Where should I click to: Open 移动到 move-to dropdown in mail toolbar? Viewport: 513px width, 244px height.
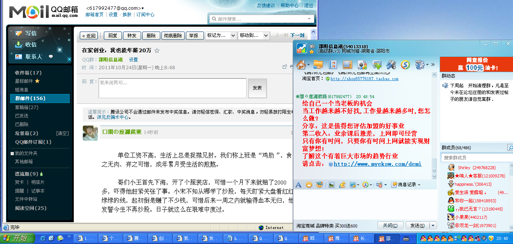click(254, 36)
